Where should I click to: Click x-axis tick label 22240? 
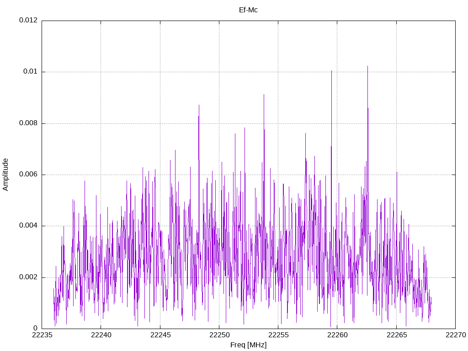101,335
